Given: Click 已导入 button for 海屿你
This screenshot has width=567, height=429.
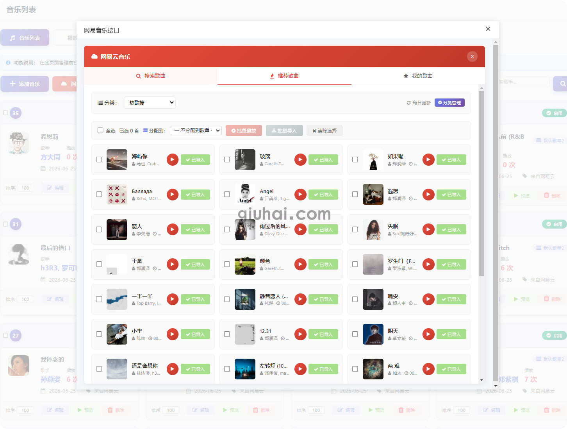Looking at the screenshot, I should pos(195,159).
